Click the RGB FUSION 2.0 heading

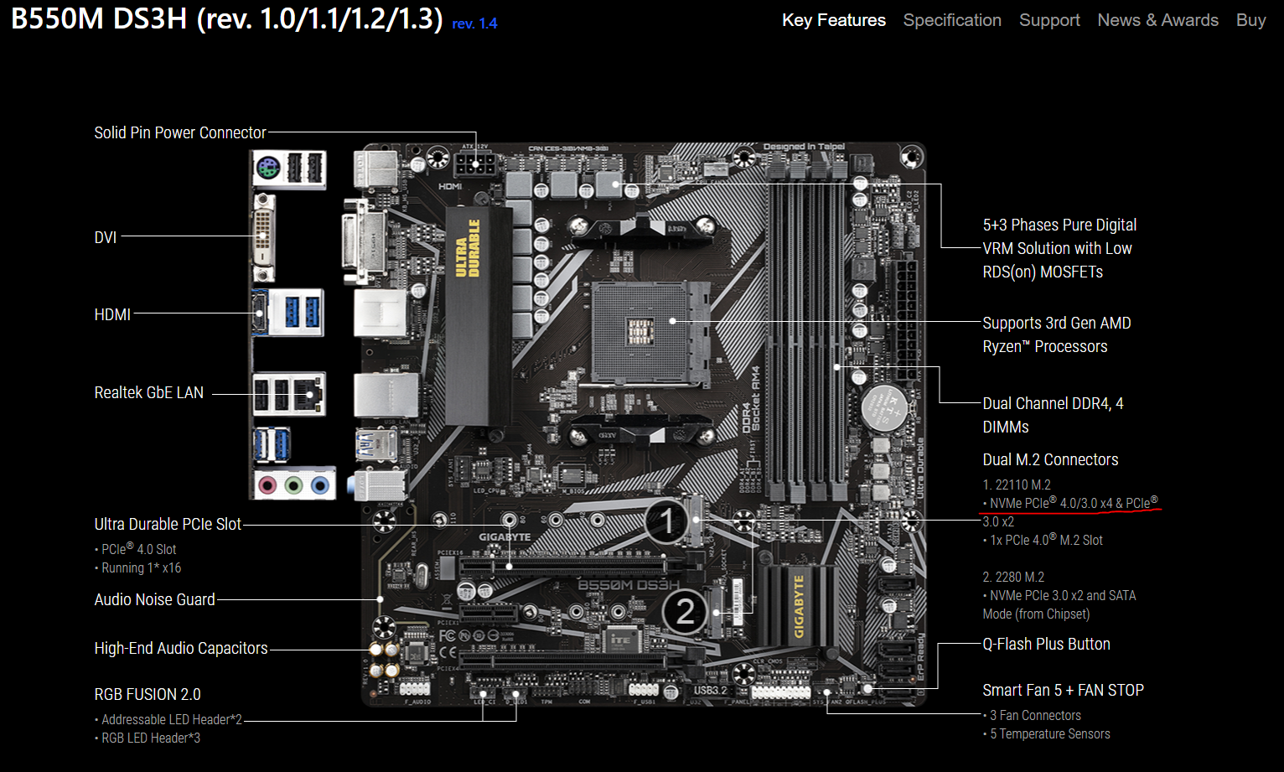[x=148, y=694]
